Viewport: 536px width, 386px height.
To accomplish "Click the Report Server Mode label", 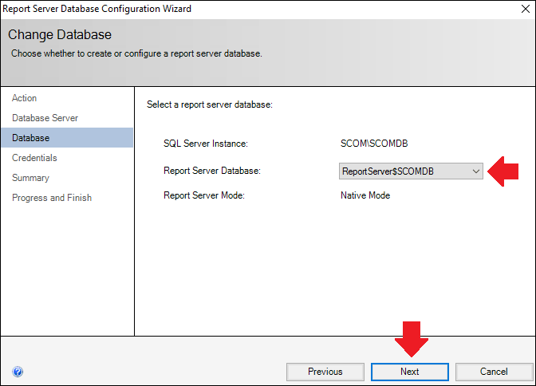I will [x=204, y=195].
